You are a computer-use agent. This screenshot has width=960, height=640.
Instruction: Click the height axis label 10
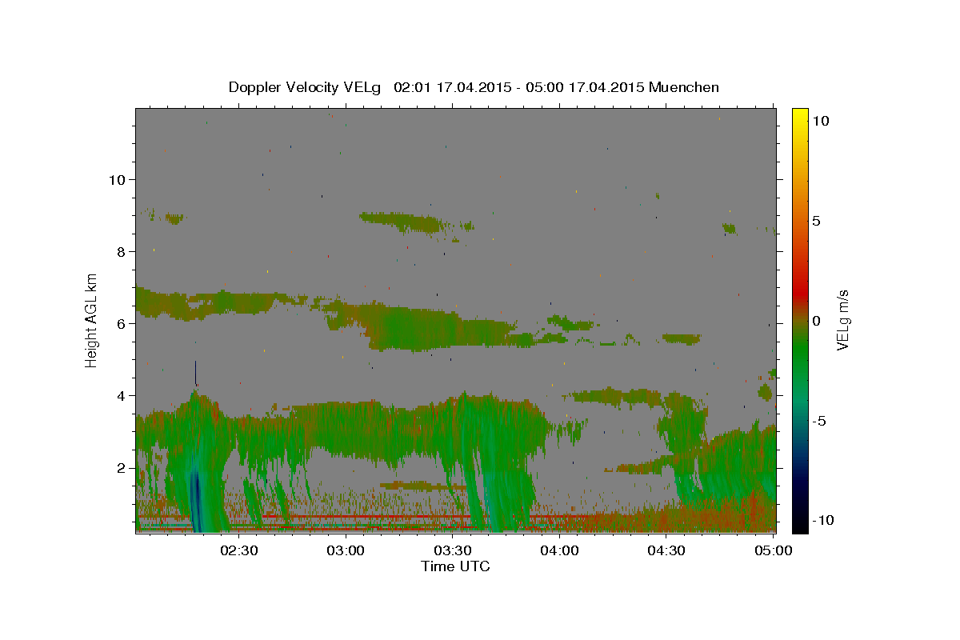coord(117,179)
